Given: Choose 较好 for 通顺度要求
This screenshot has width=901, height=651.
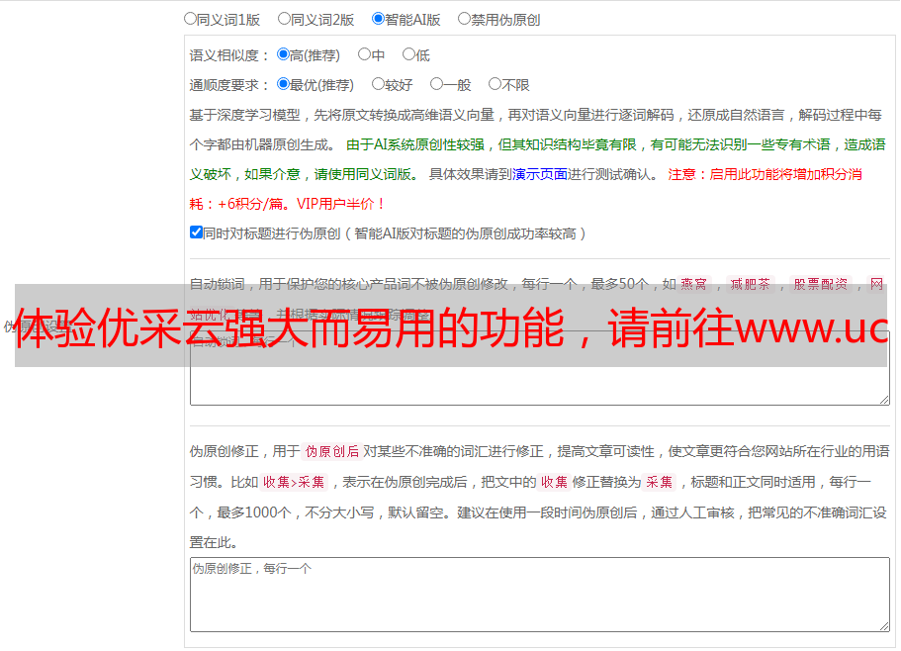Looking at the screenshot, I should 378,85.
